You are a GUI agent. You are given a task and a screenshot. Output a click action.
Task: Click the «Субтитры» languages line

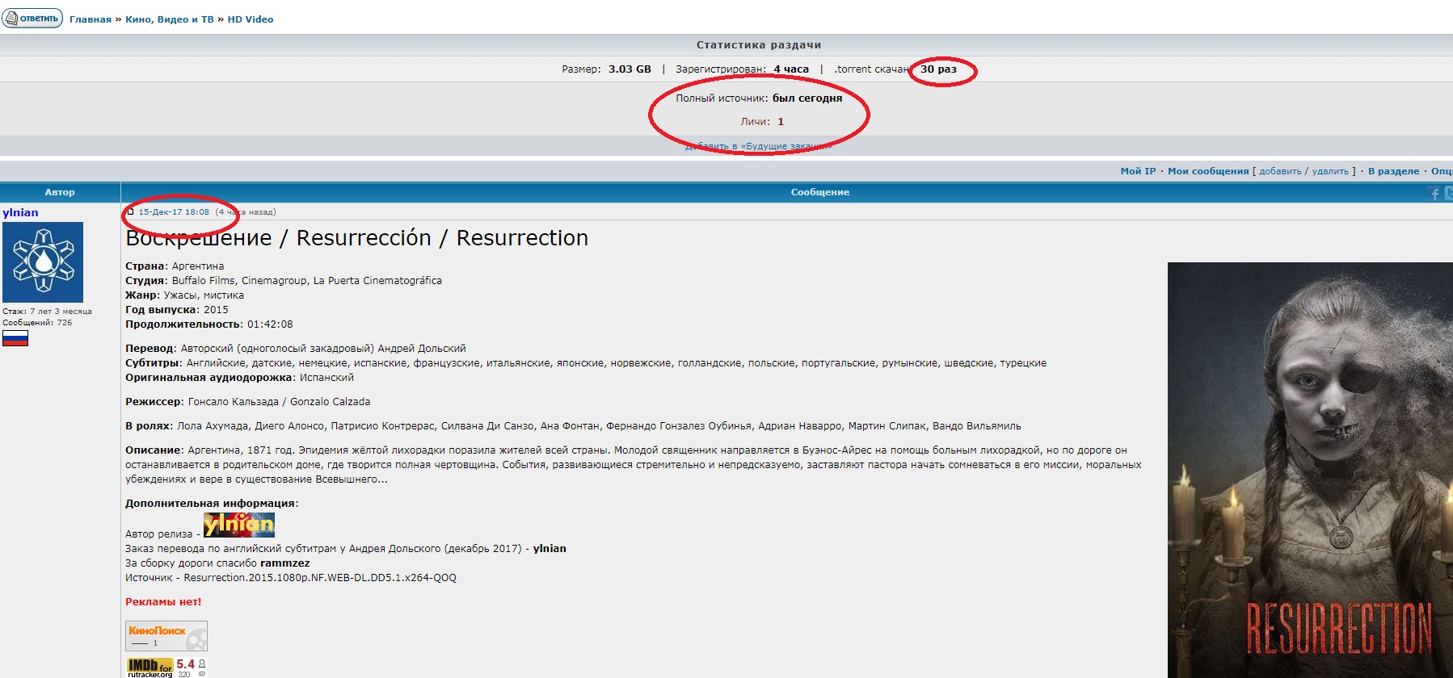point(586,363)
